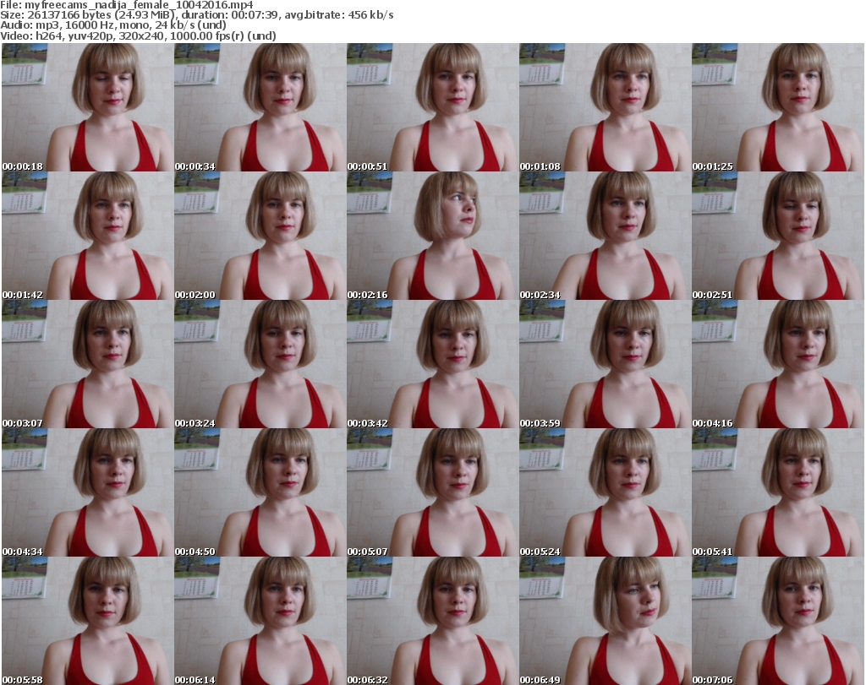Open the thumbnail at 00:05:07

(432, 492)
